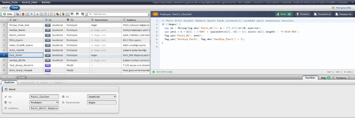Screen dimensions: 355x118
Task: Select the Tank_Seviye_Denetimi row
Action: (75, 65)
